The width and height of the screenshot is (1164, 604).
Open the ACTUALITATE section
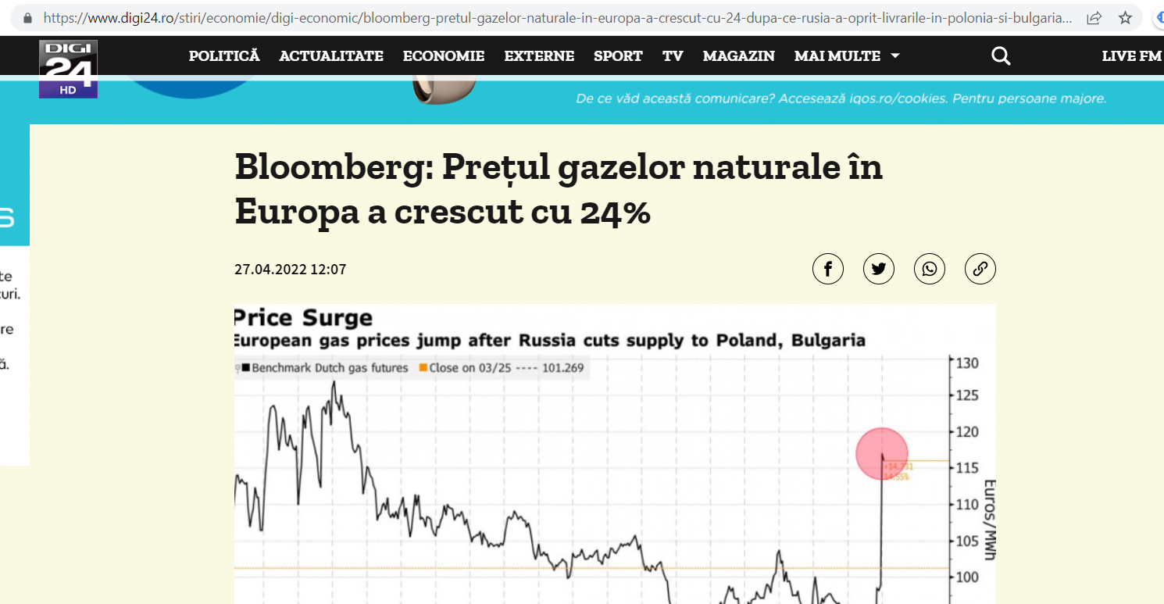click(331, 56)
